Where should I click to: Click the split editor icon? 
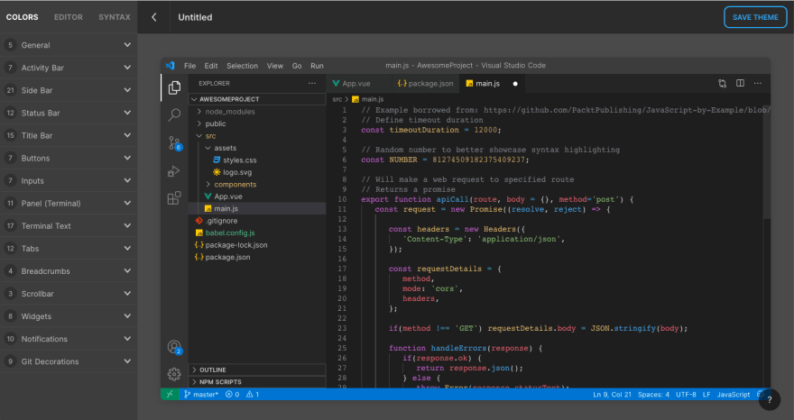click(741, 83)
